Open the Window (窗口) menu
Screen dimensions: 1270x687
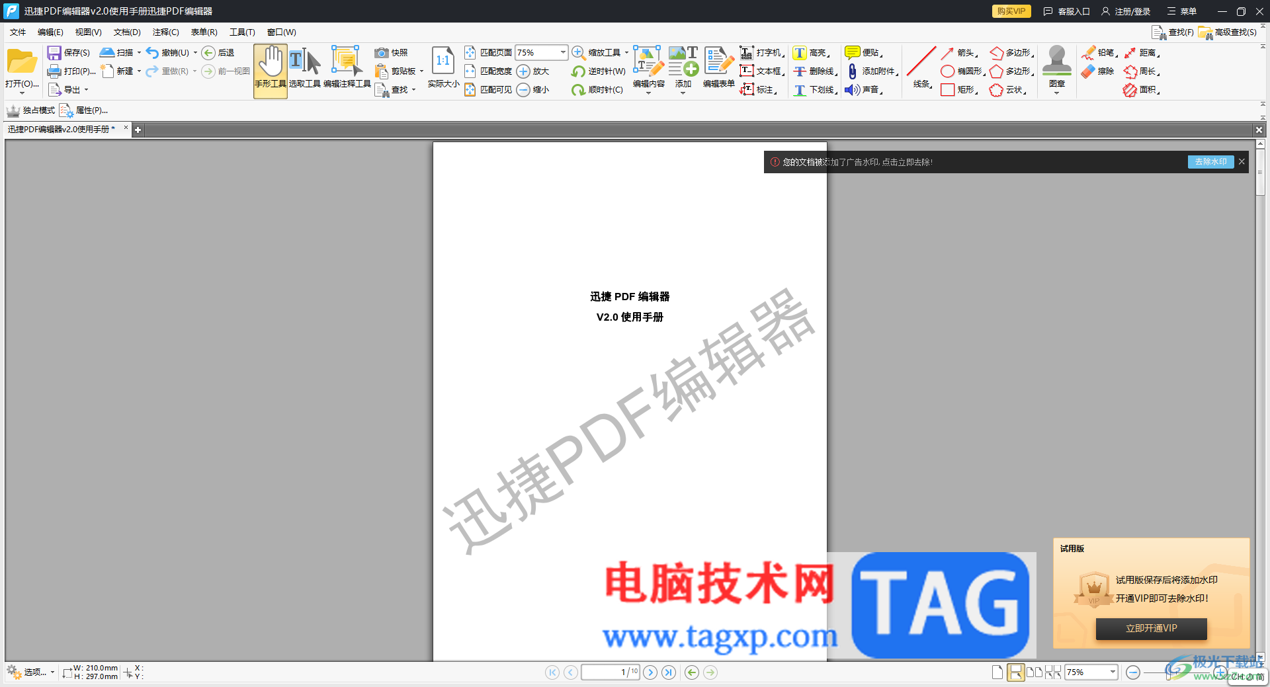click(281, 32)
